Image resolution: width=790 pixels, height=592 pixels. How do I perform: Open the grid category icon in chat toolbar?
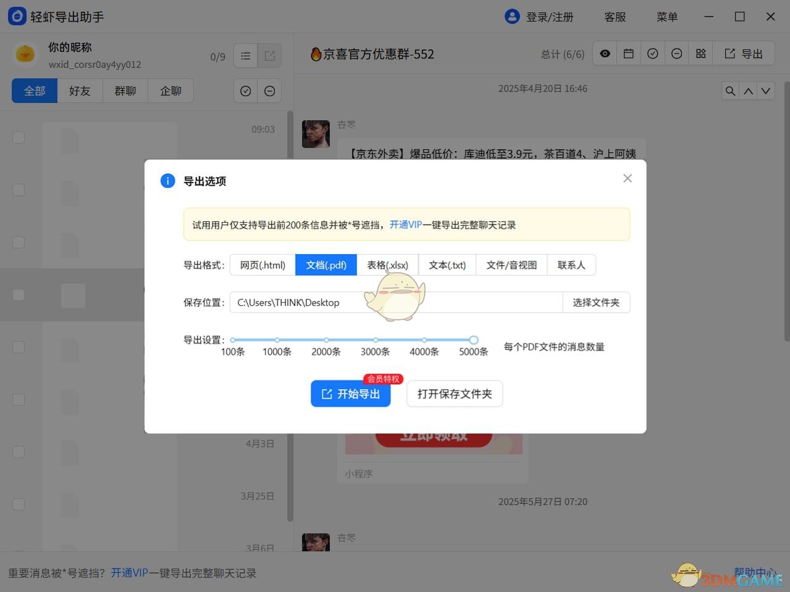(x=700, y=53)
